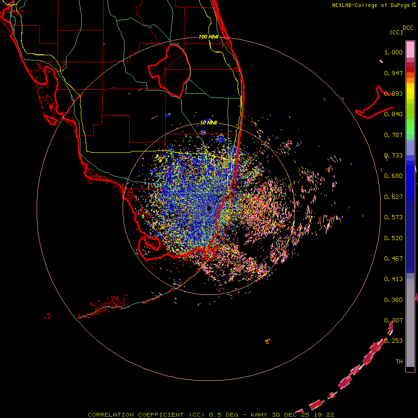
Task: Click the DCC label above the color bar
Action: click(408, 28)
